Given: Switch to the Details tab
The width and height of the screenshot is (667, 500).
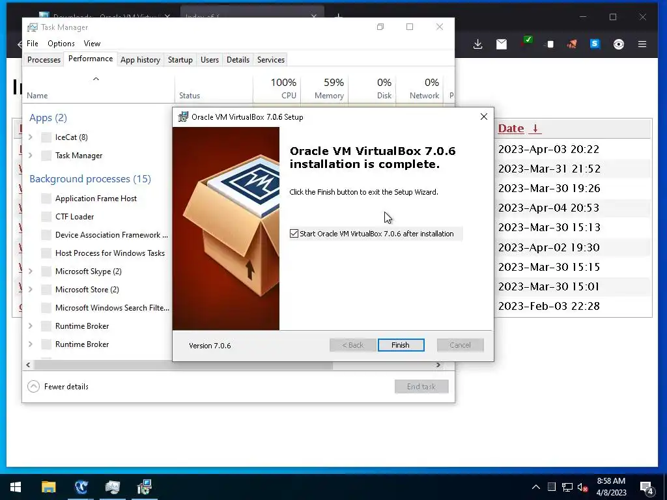Looking at the screenshot, I should click(x=238, y=59).
